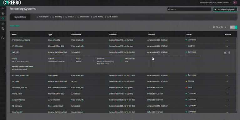Expand the AFIProperties_Umbrella row

point(123,40)
